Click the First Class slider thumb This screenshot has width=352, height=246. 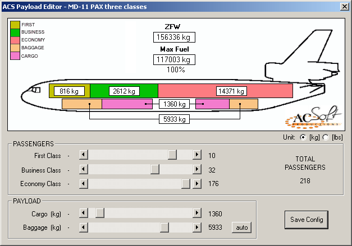172,155
